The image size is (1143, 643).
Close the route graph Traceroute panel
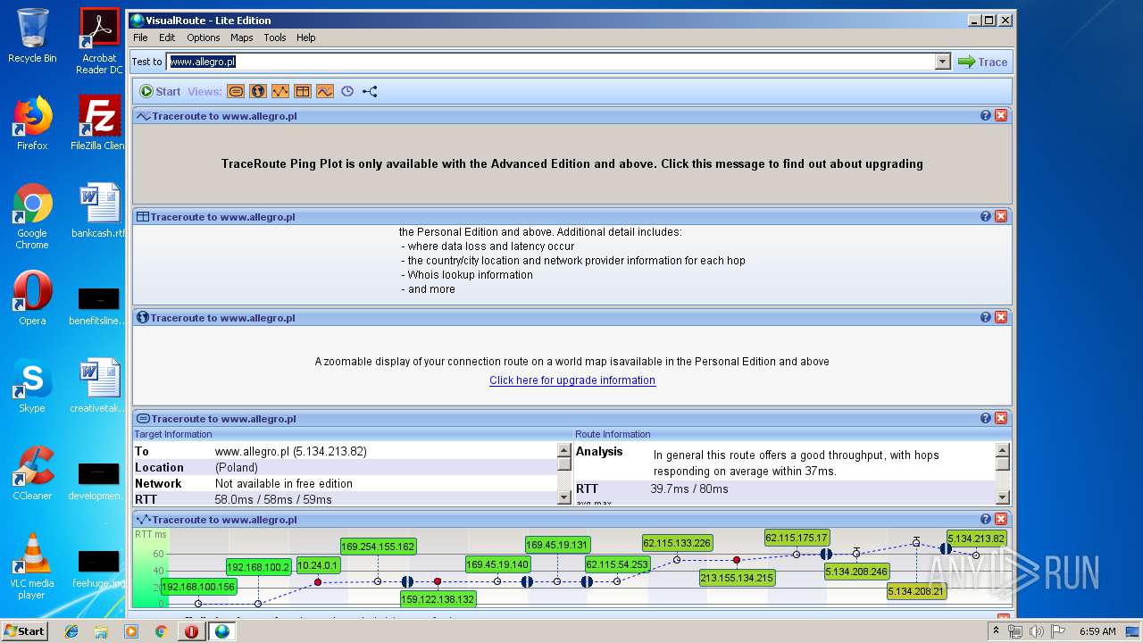[1001, 520]
